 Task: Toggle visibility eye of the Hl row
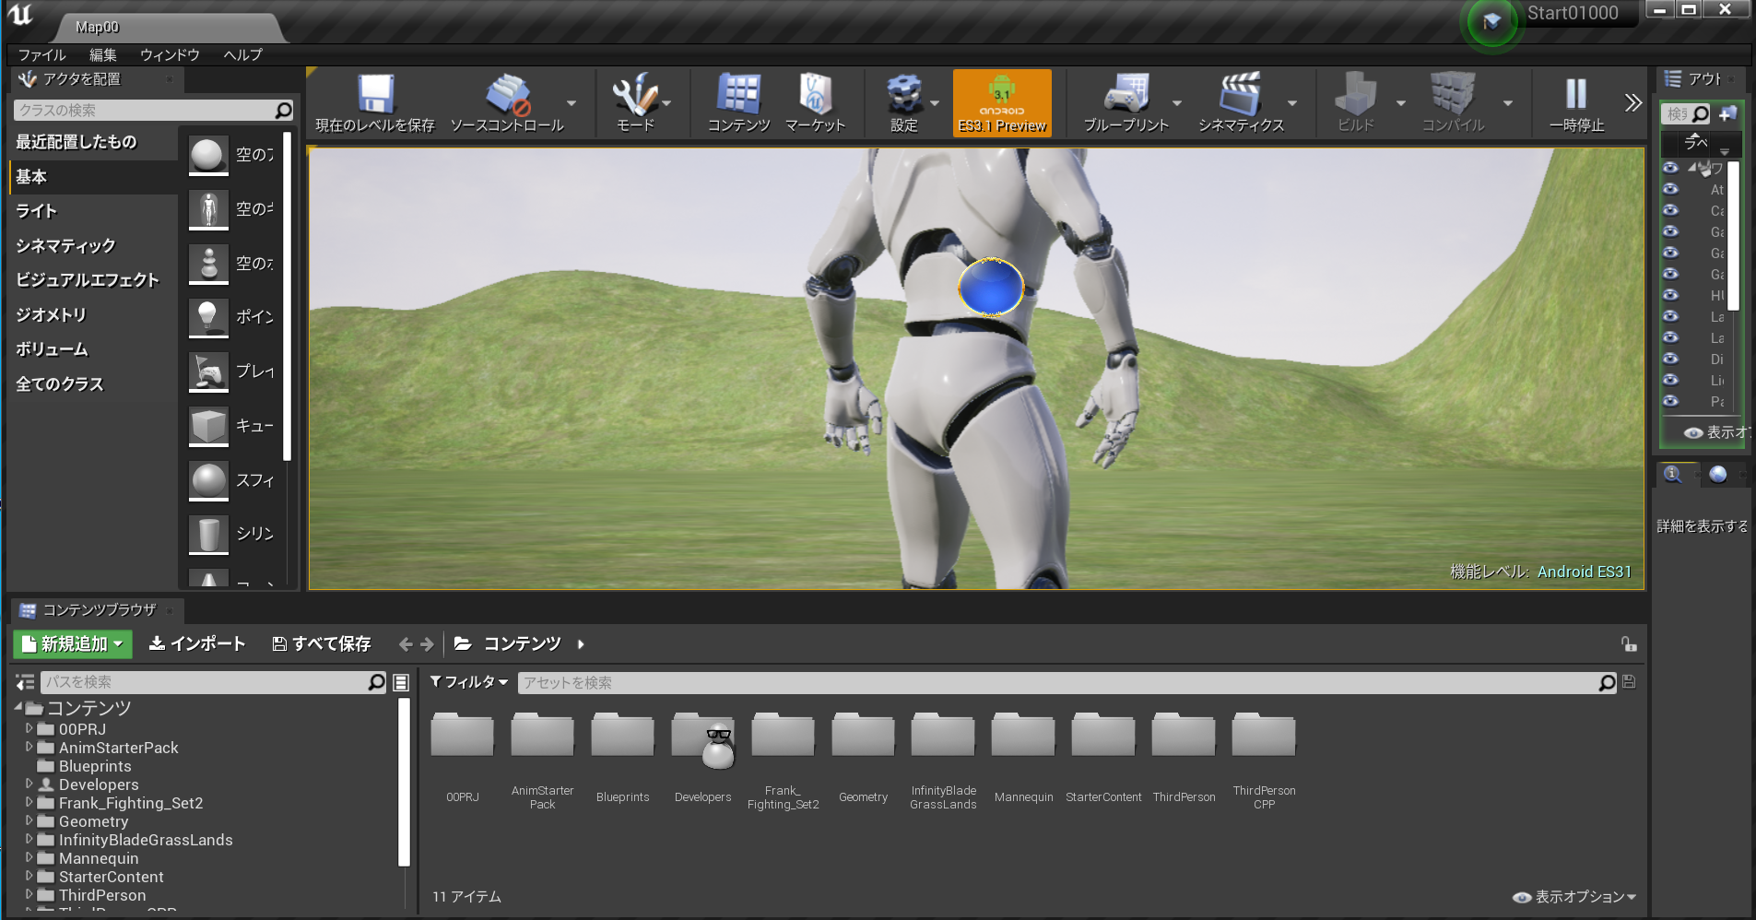click(x=1670, y=295)
